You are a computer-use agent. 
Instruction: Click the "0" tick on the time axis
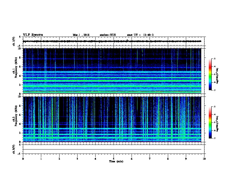point(23,159)
